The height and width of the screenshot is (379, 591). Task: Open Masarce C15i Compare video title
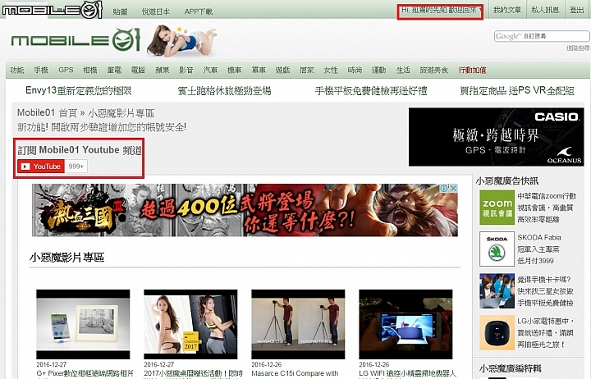tap(295, 374)
